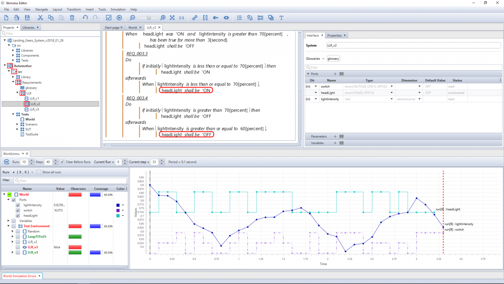Switch to the World editor tab
Screen dimensions: 504x284
click(132, 28)
